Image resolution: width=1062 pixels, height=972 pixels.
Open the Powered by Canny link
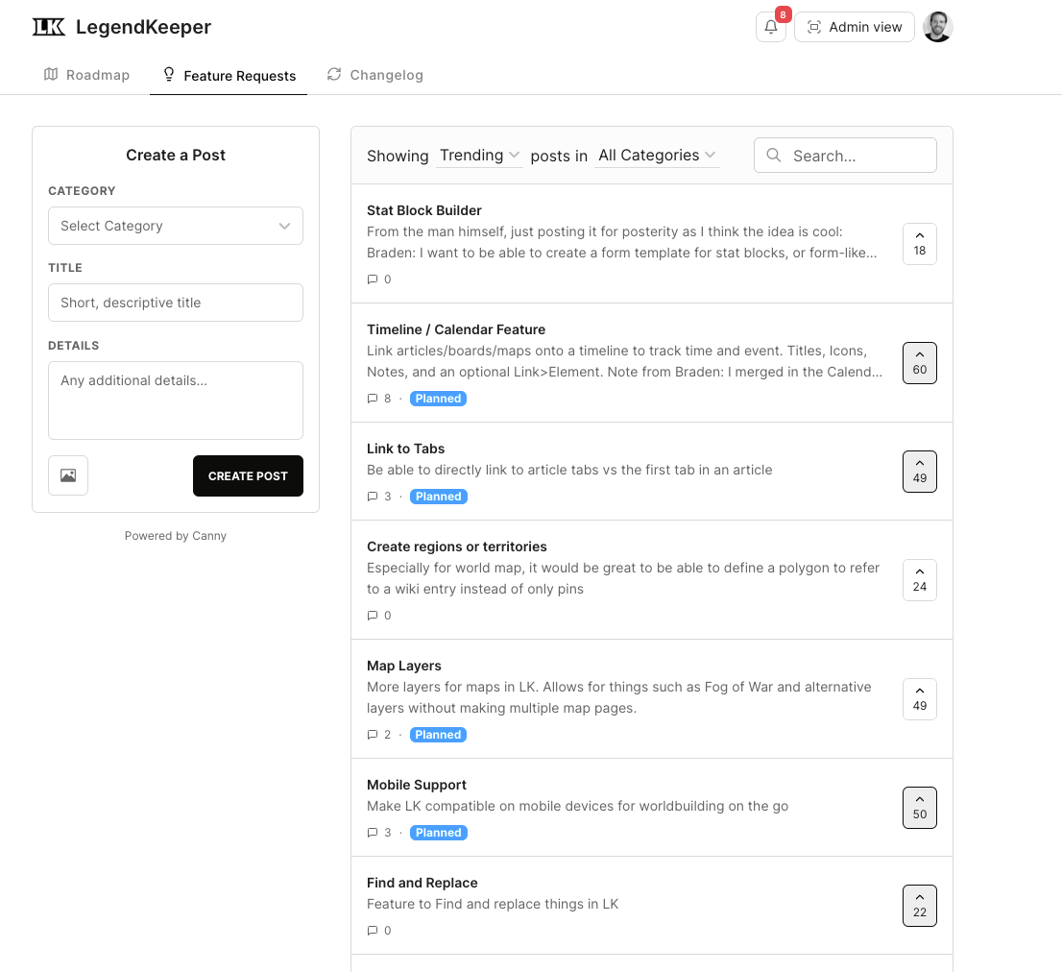click(176, 536)
